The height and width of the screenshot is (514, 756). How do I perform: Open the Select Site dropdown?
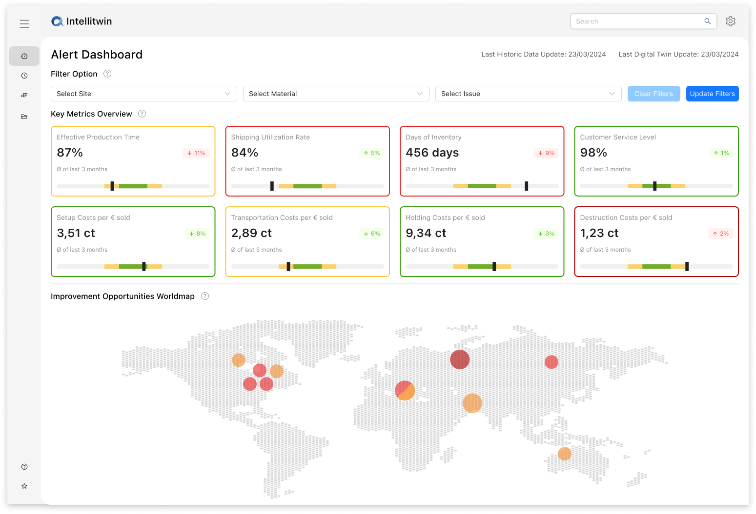[143, 94]
